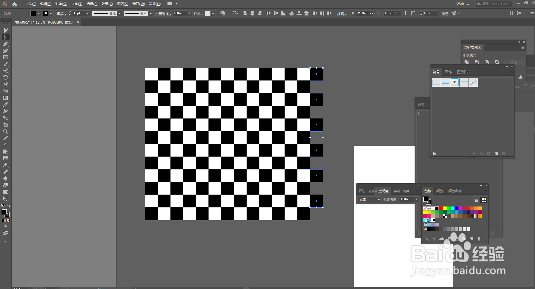The width and height of the screenshot is (535, 289).
Task: Select the Paintbrush tool
Action: click(x=6, y=64)
